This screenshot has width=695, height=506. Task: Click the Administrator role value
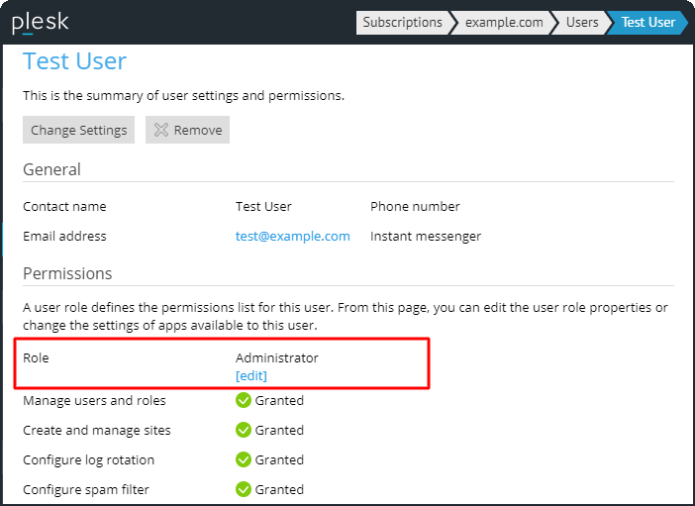click(x=276, y=357)
